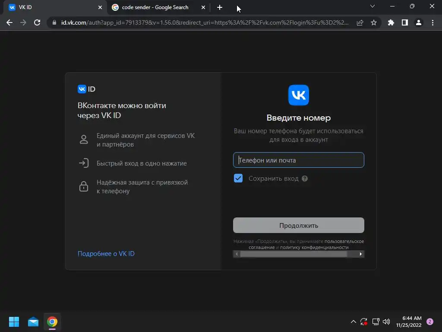Image resolution: width=442 pixels, height=332 pixels.
Task: Click the Chrome taskbar icon
Action: point(52,322)
